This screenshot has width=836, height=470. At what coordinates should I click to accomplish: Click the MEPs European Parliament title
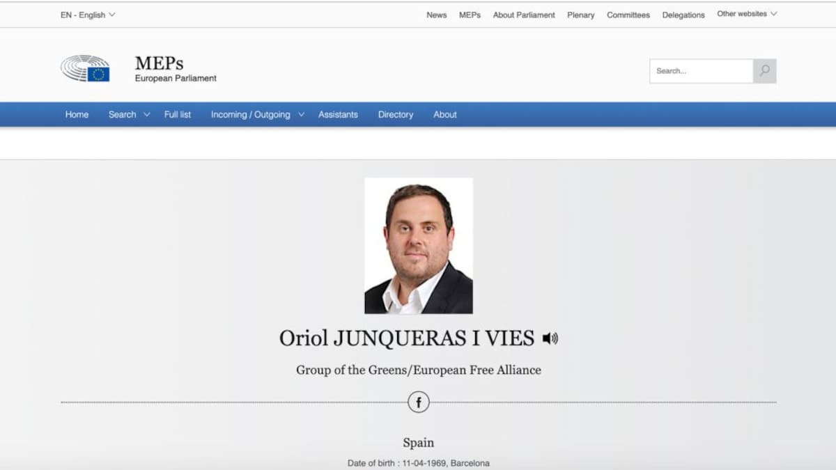click(176, 69)
